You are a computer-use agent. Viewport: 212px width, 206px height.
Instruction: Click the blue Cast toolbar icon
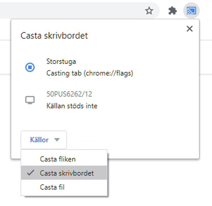tap(191, 11)
